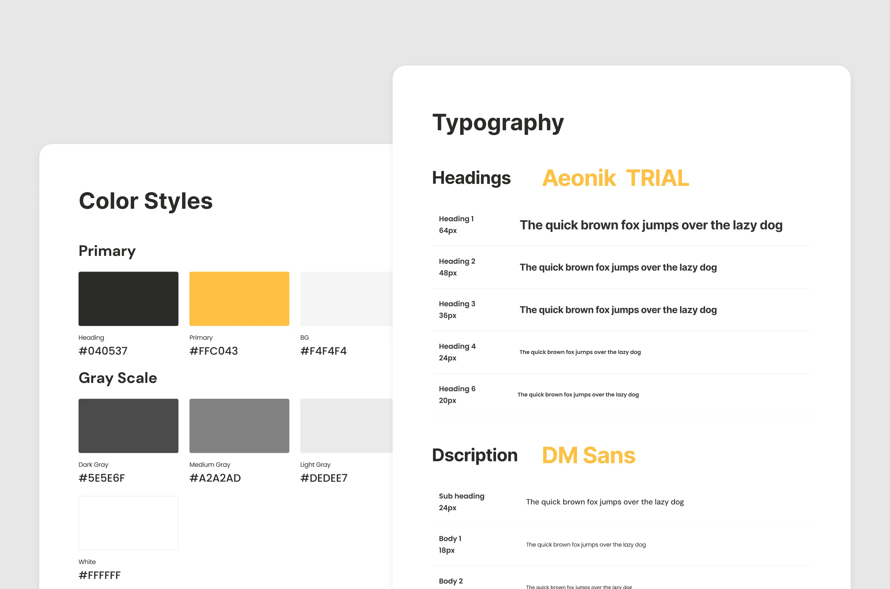Screen dimensions: 890x589
Task: Click the Light Gray swatch
Action: pyautogui.click(x=346, y=426)
